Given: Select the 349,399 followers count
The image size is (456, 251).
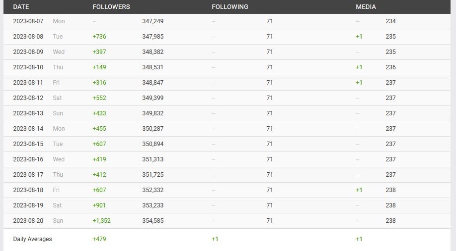Looking at the screenshot, I should coord(152,98).
